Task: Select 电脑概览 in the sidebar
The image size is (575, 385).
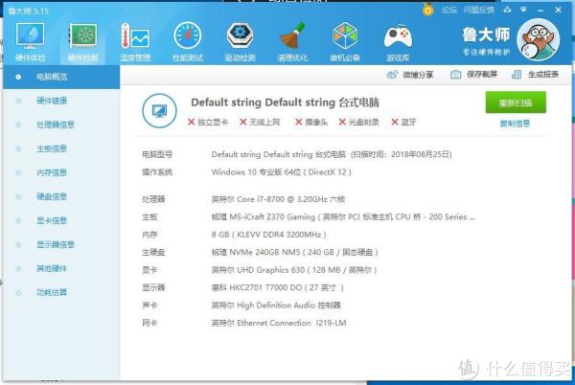Action: 61,77
